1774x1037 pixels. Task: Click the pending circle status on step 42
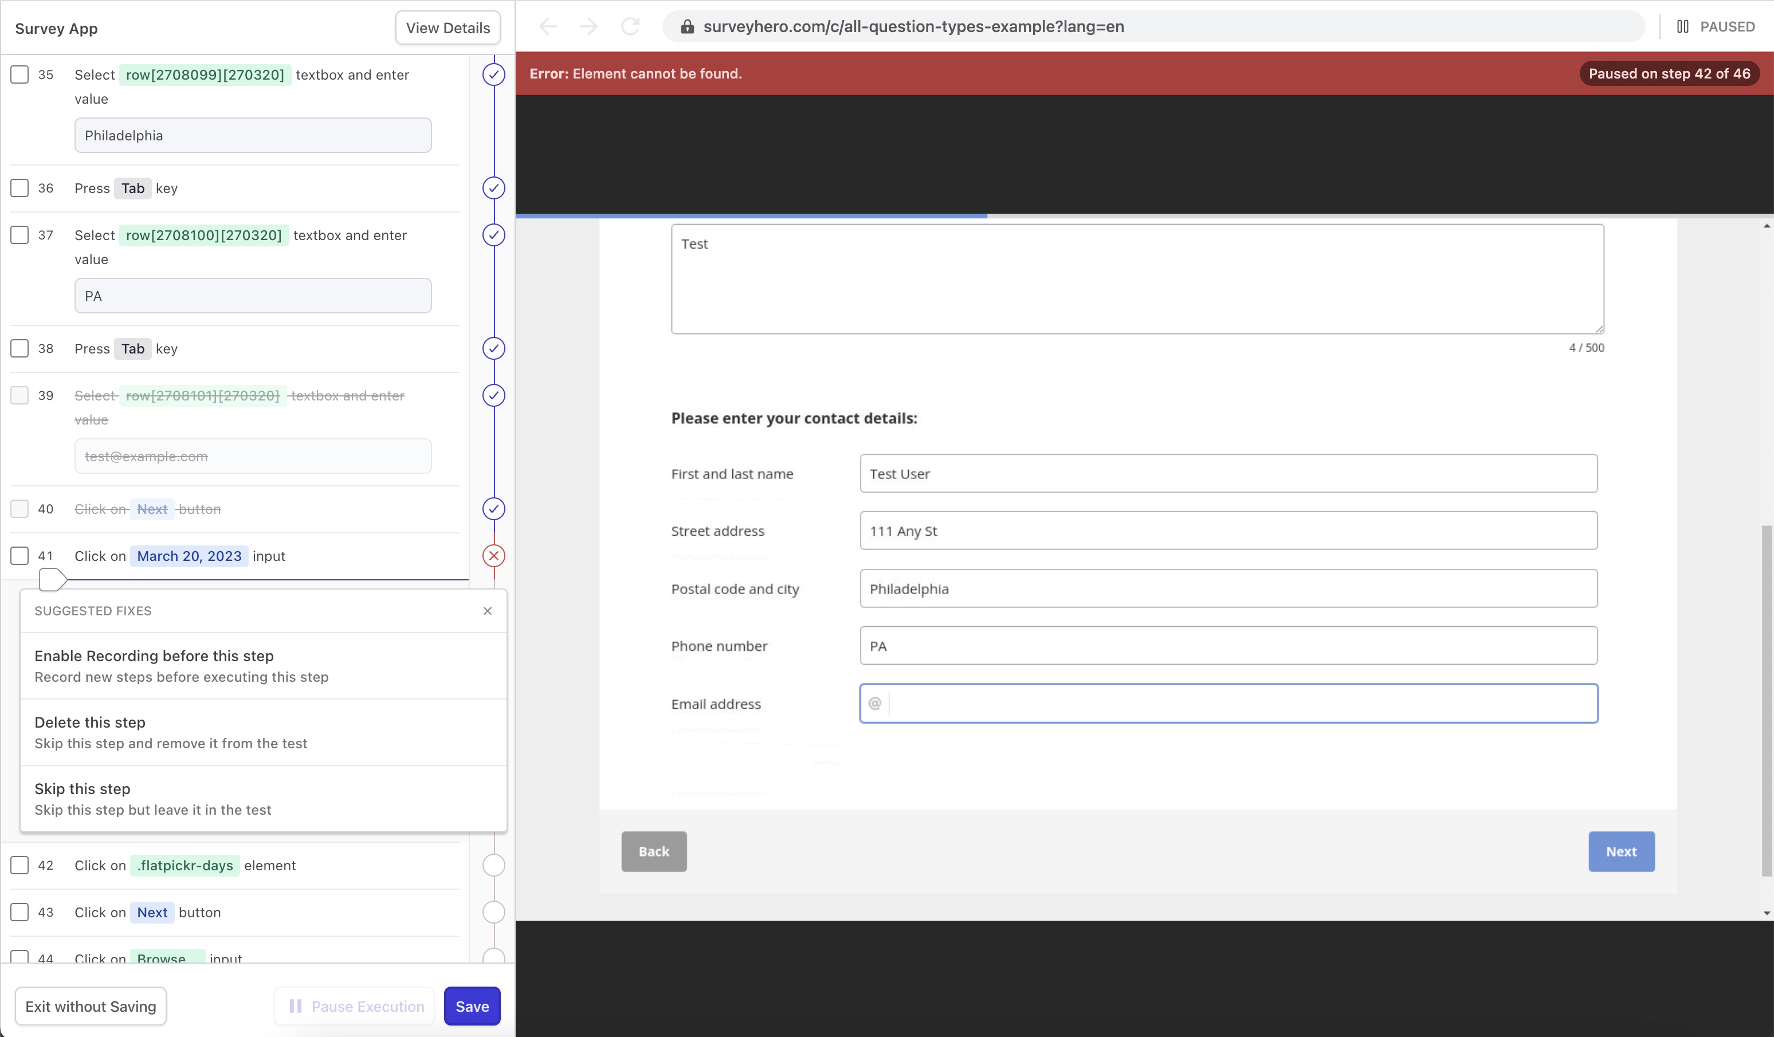(493, 865)
